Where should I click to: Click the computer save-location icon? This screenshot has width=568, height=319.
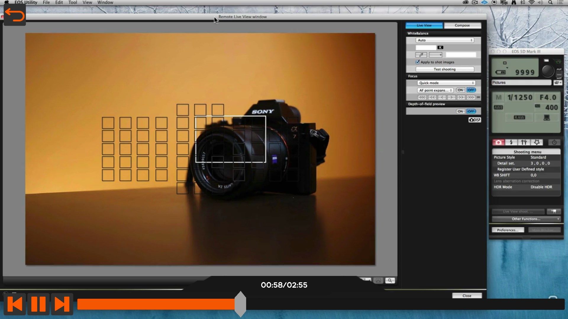click(547, 118)
